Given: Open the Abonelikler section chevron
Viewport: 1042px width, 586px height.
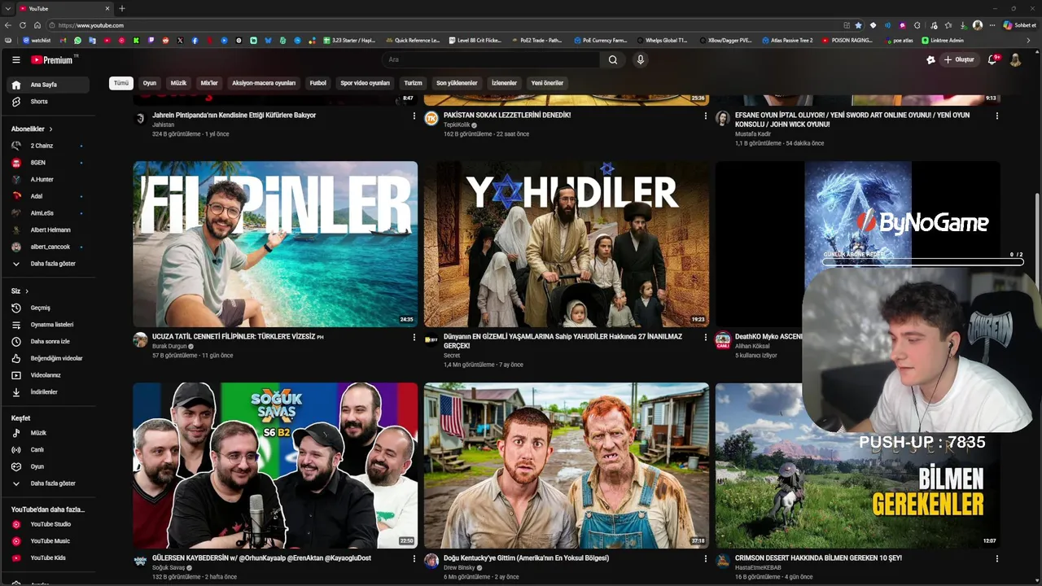Looking at the screenshot, I should pos(50,129).
